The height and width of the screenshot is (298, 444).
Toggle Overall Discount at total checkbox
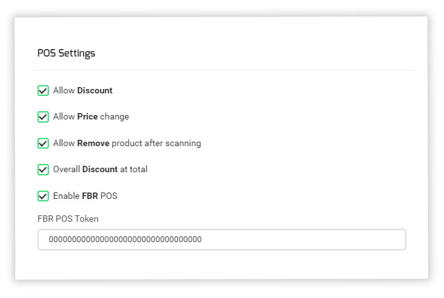click(43, 170)
